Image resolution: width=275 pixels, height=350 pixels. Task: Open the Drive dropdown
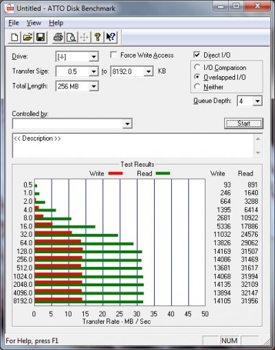pos(93,57)
